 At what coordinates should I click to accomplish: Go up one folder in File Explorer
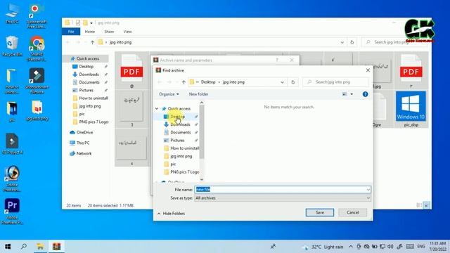92,42
